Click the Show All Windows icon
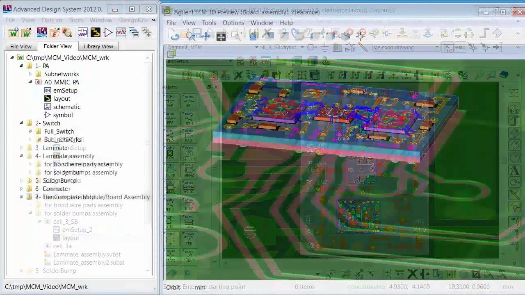 146,32
